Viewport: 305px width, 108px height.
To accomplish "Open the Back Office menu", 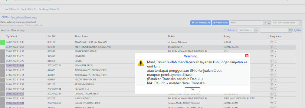I will [x=28, y=9].
